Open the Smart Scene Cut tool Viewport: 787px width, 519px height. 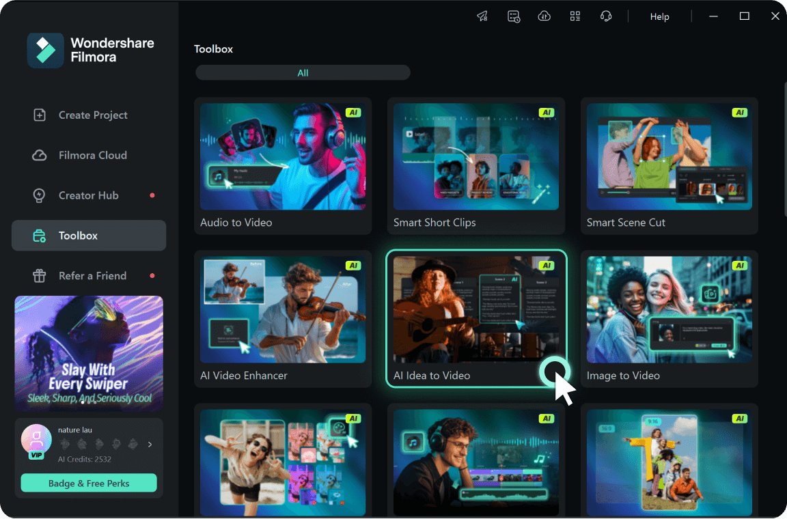tap(669, 166)
